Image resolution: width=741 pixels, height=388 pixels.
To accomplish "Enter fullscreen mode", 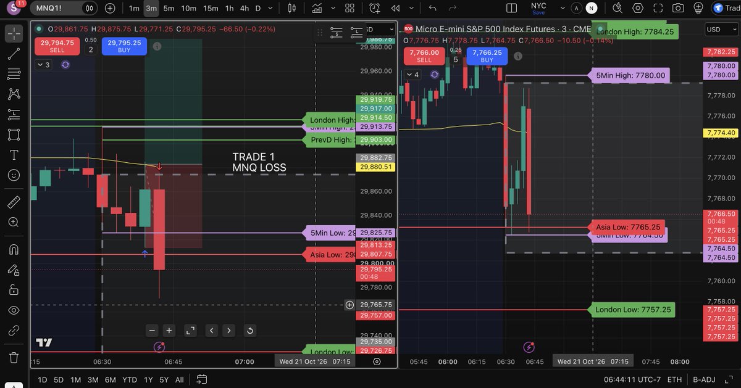I will coord(658,9).
